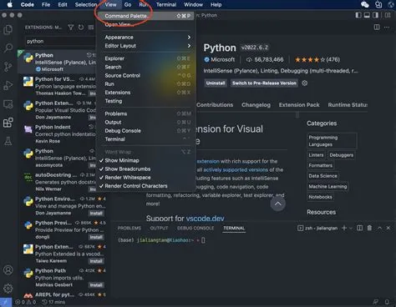This screenshot has width=396, height=307.
Task: Select Python Indent extension in list
Action: 57,134
